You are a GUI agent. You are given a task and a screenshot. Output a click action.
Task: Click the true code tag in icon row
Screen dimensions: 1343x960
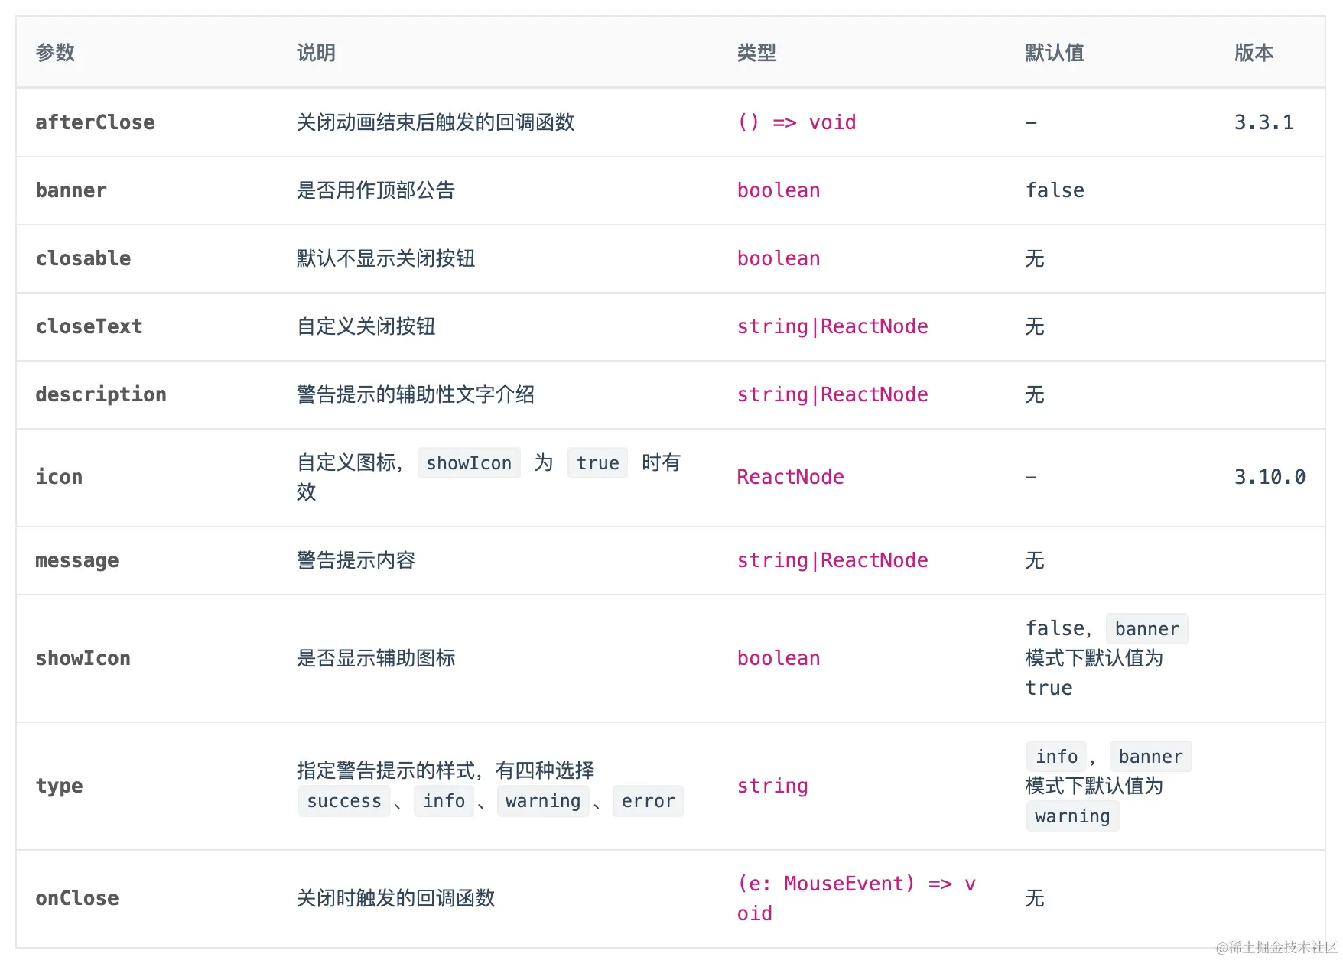click(x=597, y=463)
